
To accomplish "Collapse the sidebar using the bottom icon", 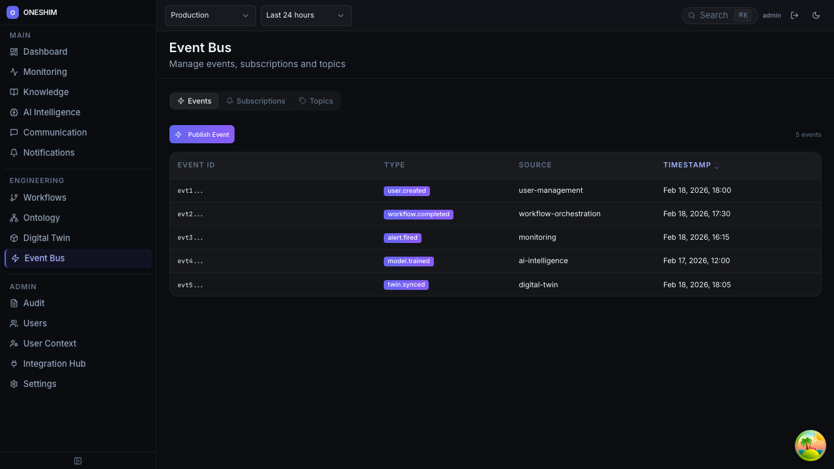I will [x=78, y=461].
